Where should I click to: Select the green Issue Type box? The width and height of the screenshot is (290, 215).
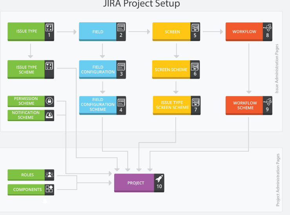point(26,31)
